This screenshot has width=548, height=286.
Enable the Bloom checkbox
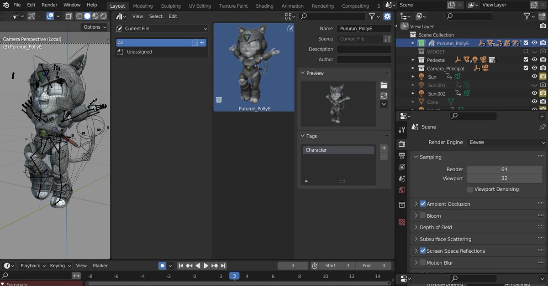(x=423, y=216)
